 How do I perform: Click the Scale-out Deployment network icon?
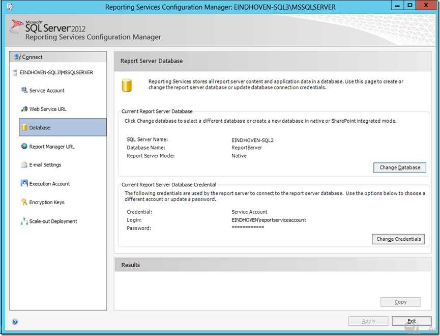[x=24, y=221]
